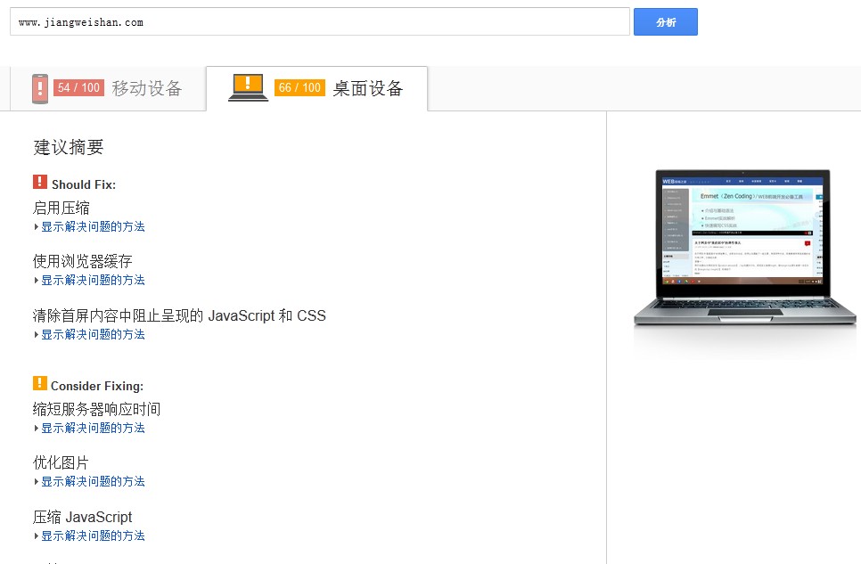
Task: Expand the triangle under 清除首屏内容中阻止呈现的 JavaScript 和 CSS
Action: point(37,334)
